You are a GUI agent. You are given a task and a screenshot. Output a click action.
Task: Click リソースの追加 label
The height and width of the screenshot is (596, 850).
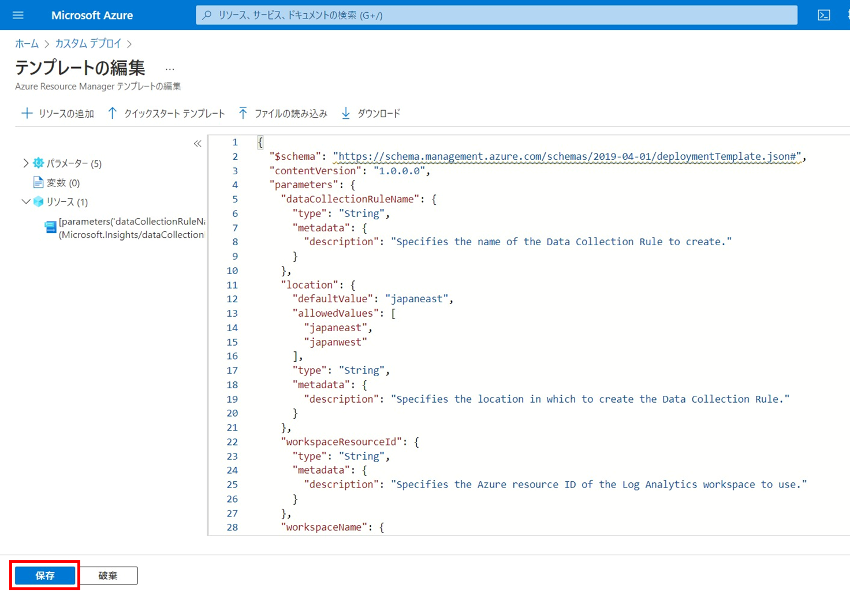coord(66,114)
